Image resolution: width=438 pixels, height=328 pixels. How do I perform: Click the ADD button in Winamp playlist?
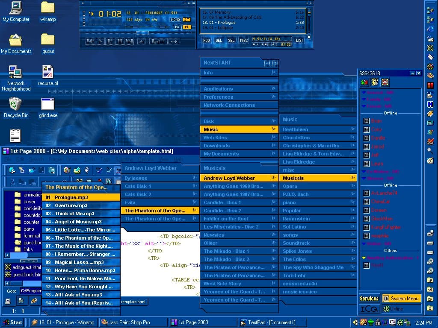click(x=207, y=40)
